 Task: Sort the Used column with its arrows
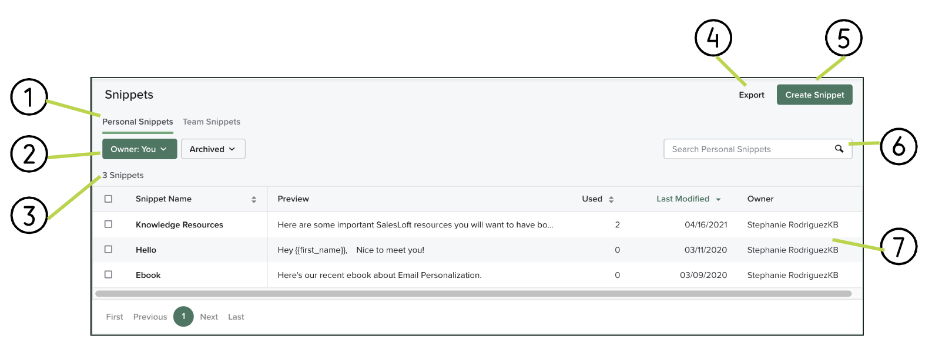[611, 199]
